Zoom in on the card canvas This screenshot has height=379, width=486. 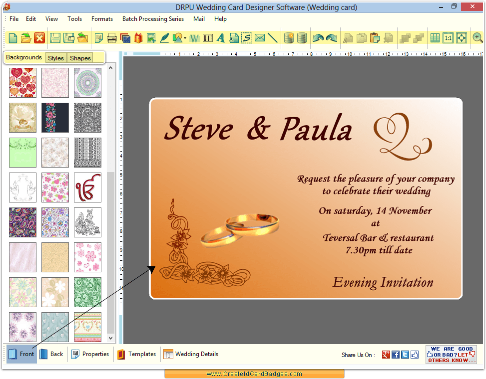pyautogui.click(x=477, y=37)
